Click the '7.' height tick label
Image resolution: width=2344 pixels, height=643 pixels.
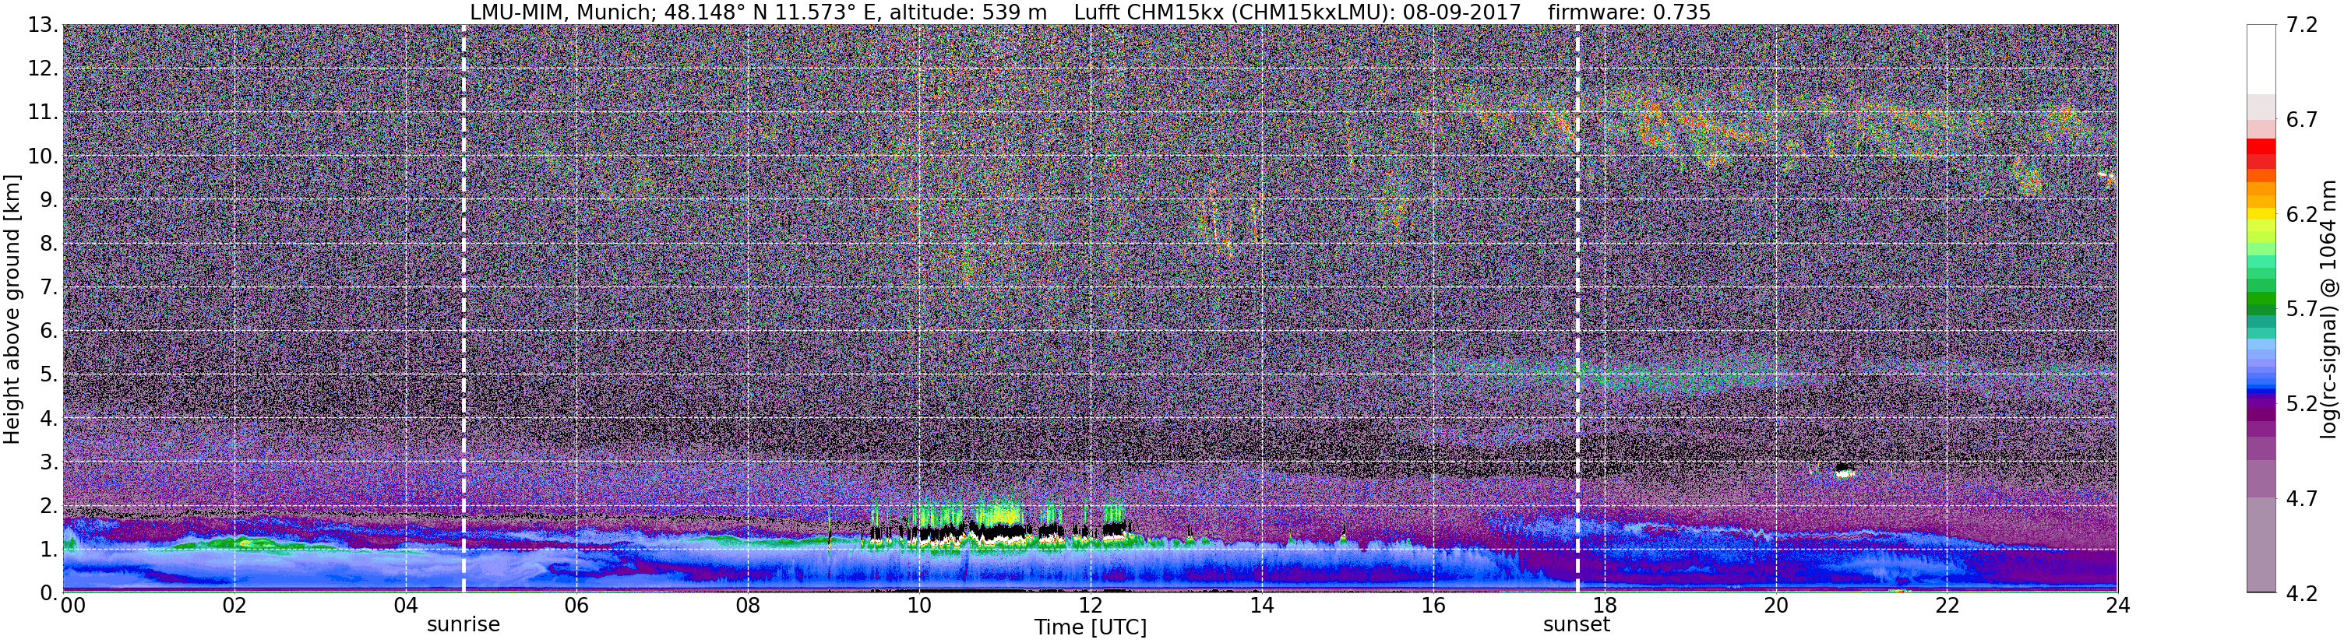[48, 286]
